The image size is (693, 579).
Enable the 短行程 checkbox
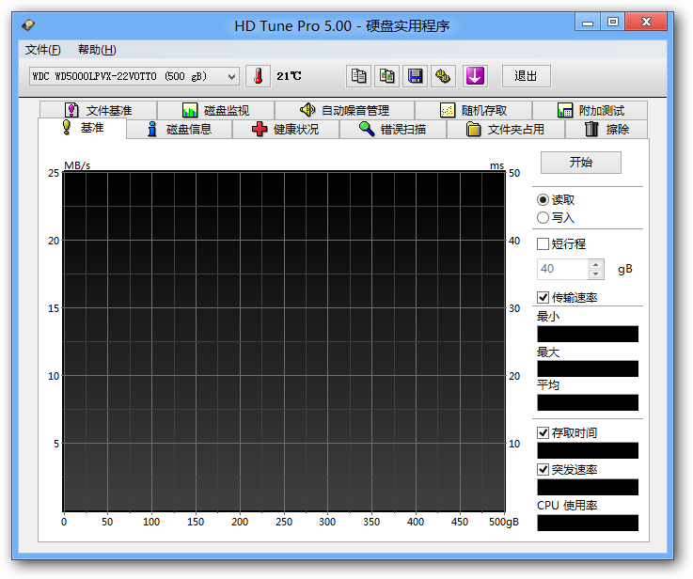point(543,244)
